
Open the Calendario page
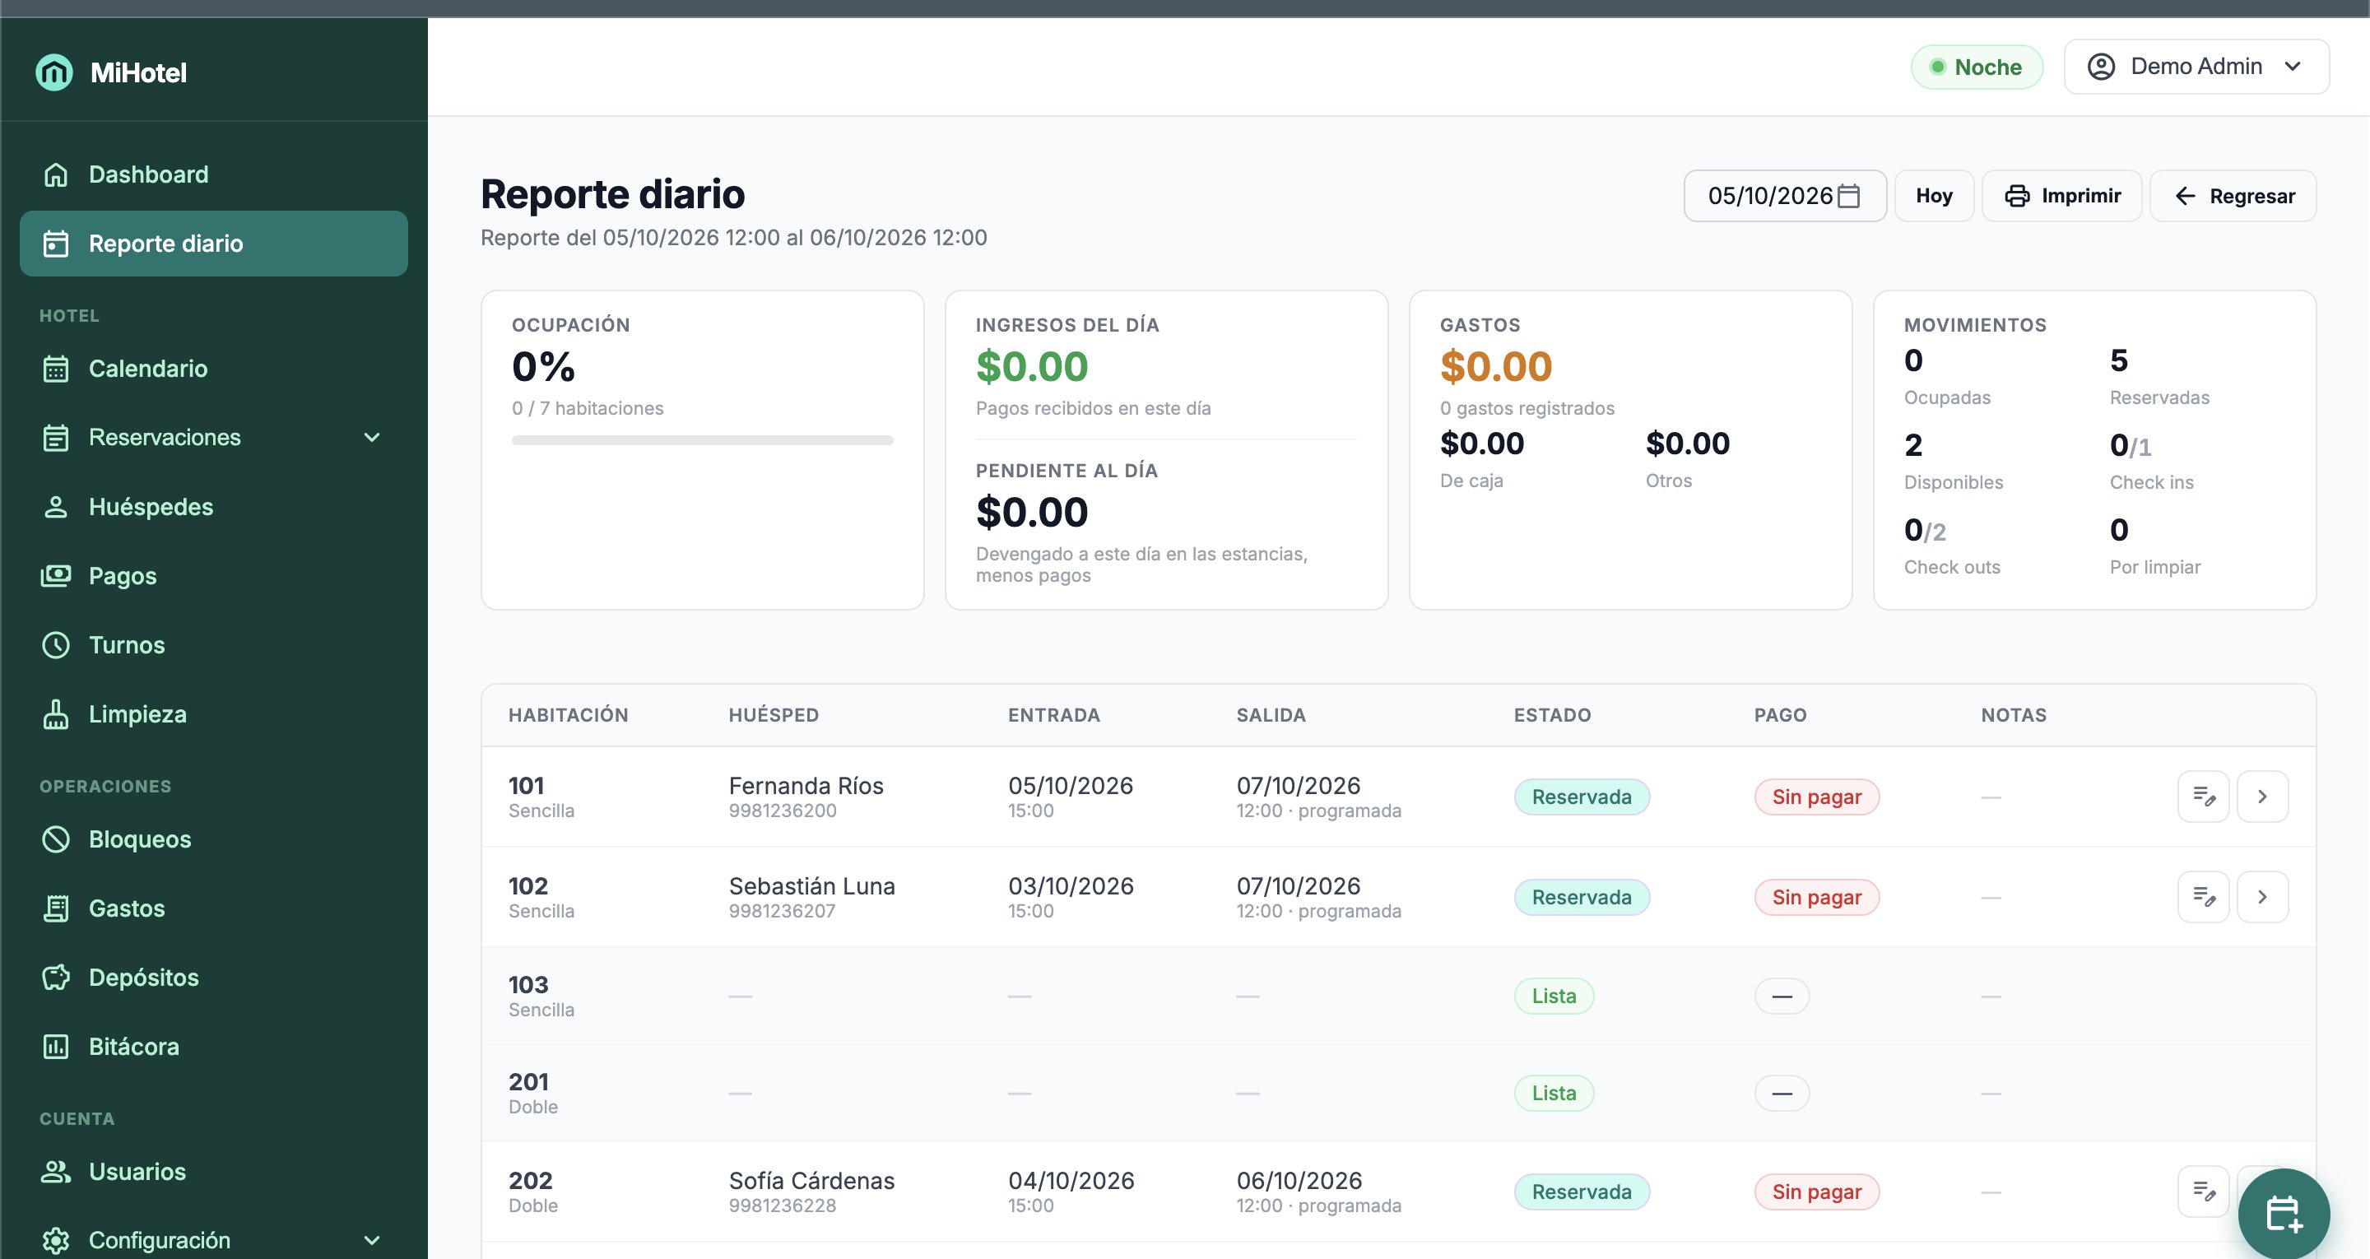[x=213, y=368]
